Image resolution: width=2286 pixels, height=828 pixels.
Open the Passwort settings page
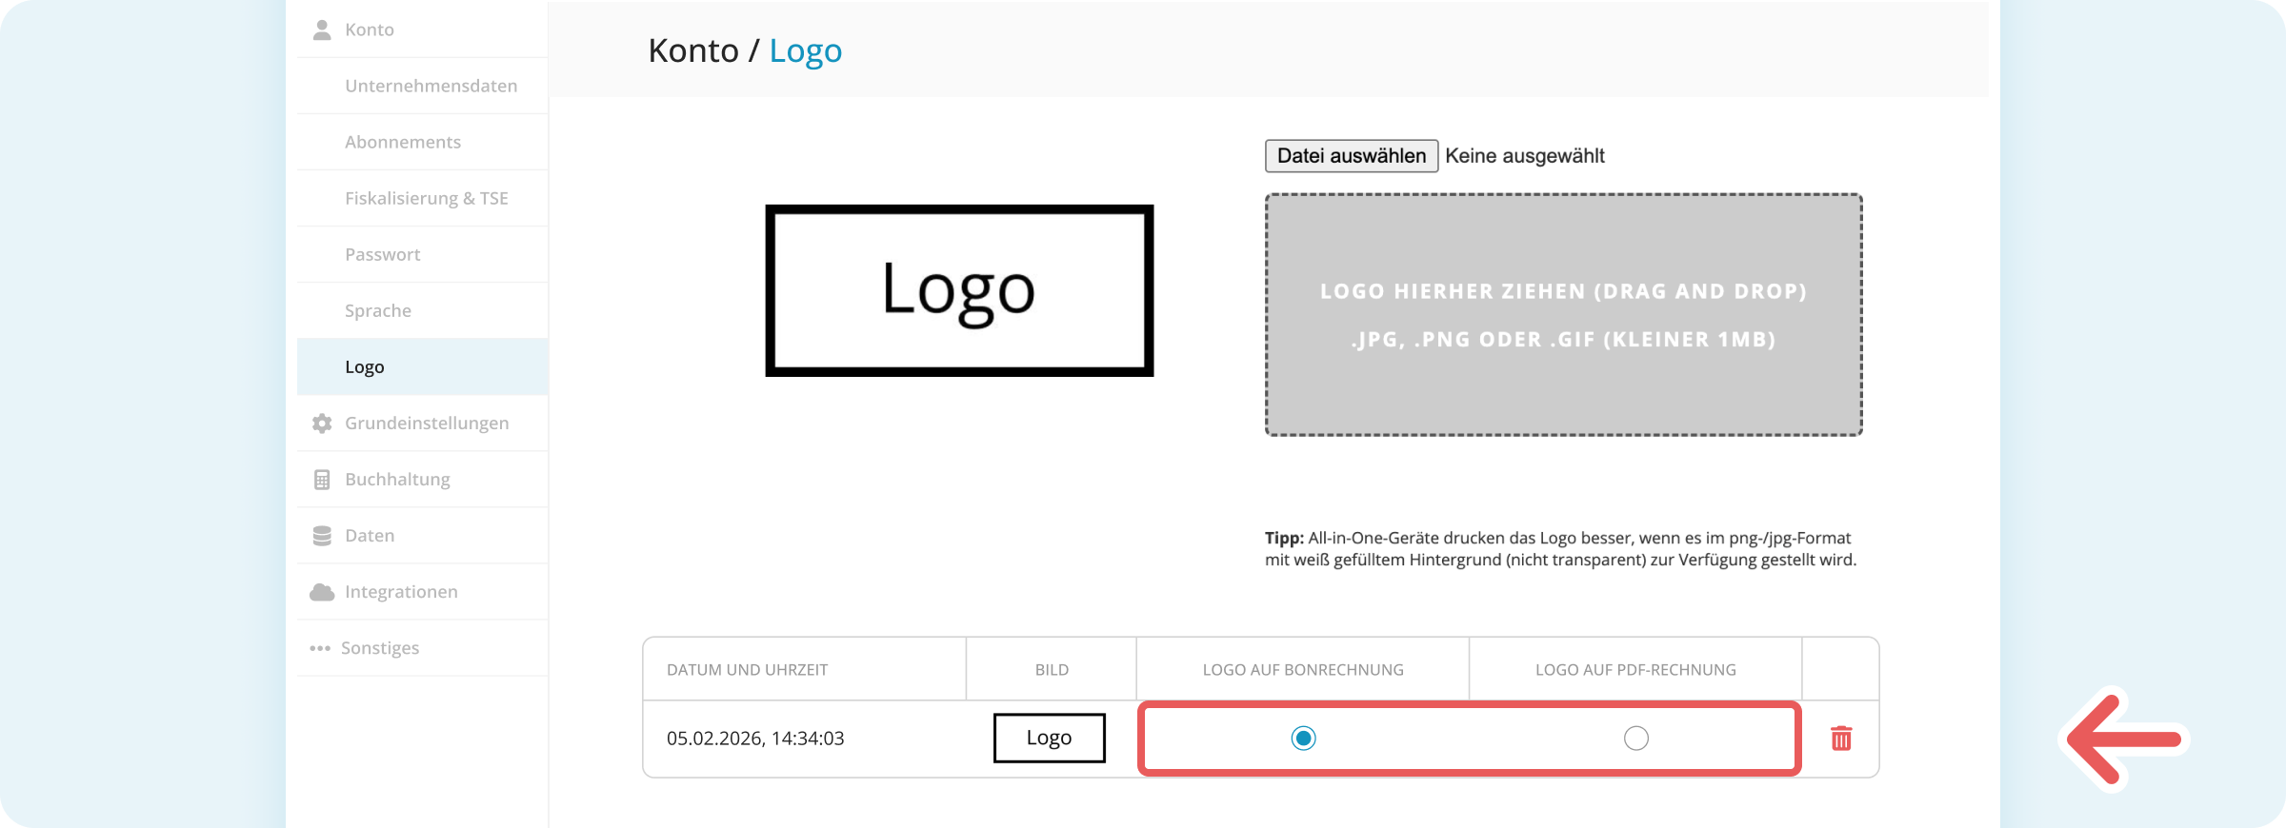(382, 254)
